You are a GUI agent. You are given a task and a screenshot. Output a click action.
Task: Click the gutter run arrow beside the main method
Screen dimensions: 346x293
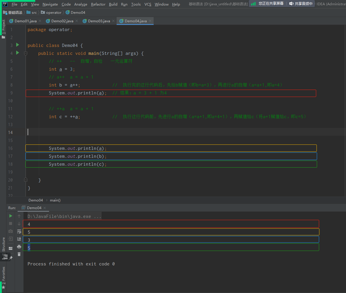pos(18,53)
